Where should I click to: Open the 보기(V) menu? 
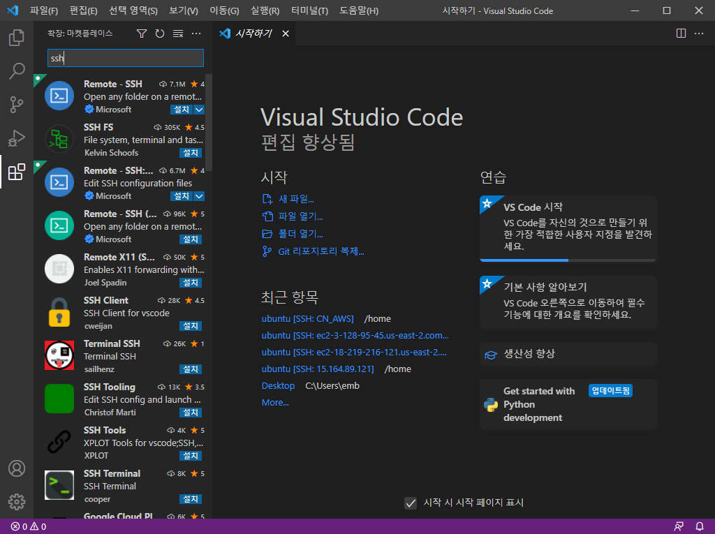[x=184, y=10]
